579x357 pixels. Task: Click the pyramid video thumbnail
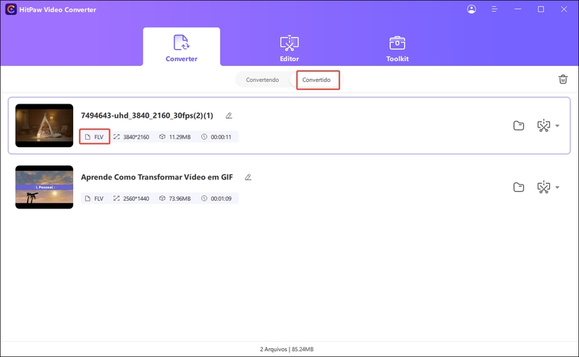[44, 126]
